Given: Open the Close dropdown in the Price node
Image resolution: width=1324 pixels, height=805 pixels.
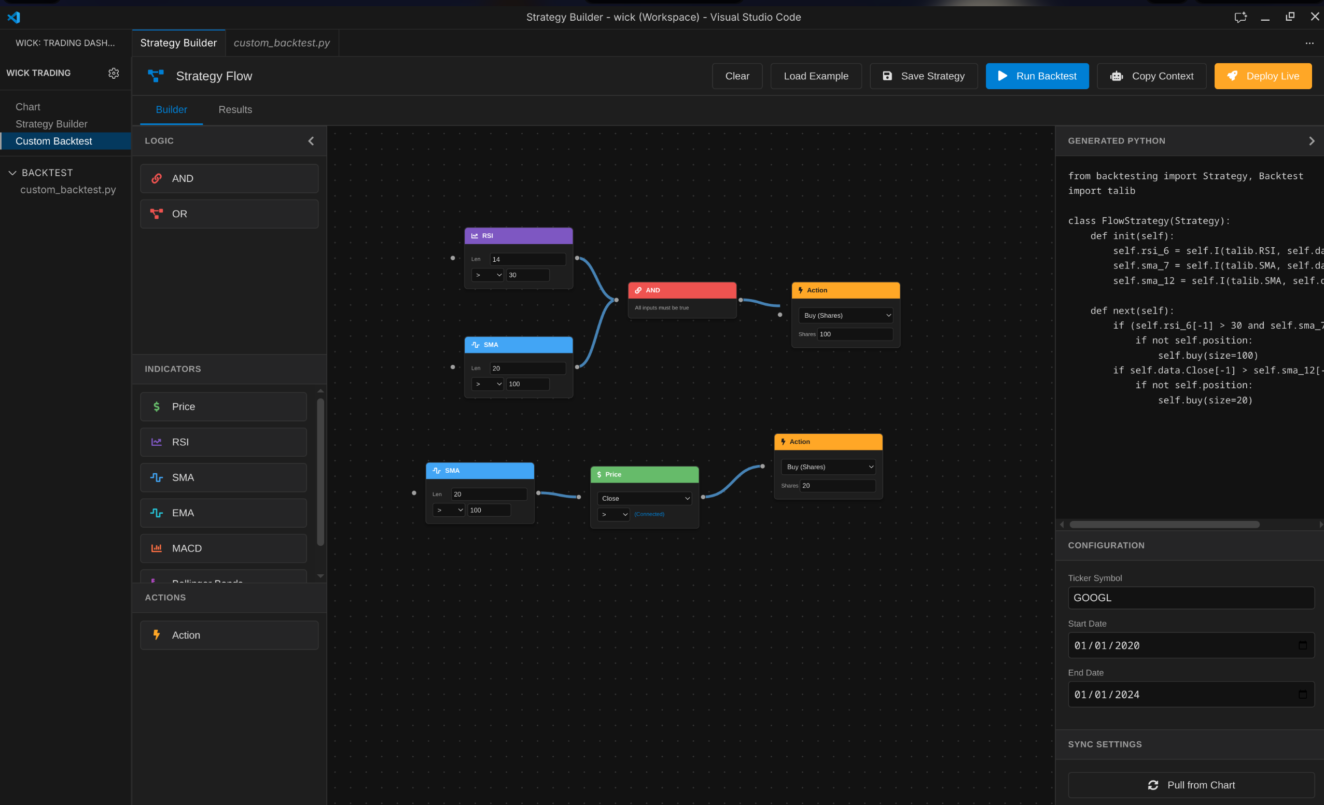Looking at the screenshot, I should point(644,498).
